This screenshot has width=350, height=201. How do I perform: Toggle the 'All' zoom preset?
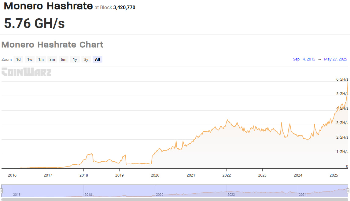coord(97,59)
